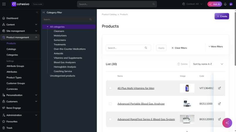Select the Cleansers category
The height and width of the screenshot is (132, 236).
[x=59, y=31]
